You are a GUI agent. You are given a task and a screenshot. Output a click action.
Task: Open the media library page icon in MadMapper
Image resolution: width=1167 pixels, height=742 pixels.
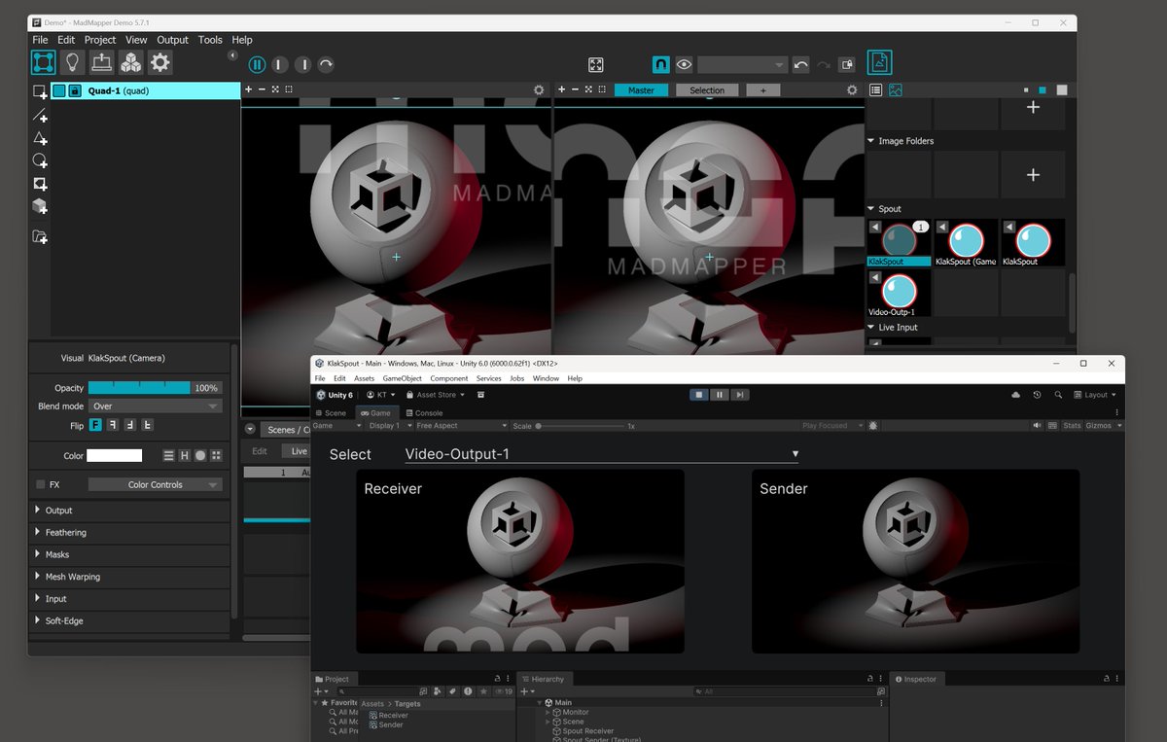tap(879, 63)
